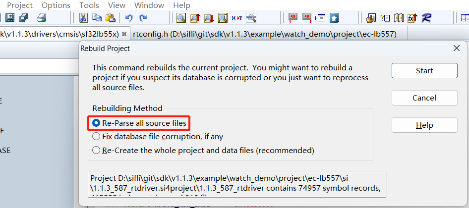This screenshot has width=469, height=208.
Task: Click the Replace X to Y icon
Action: click(x=236, y=18)
